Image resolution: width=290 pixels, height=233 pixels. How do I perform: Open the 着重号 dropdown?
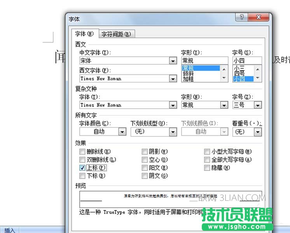pos(258,132)
